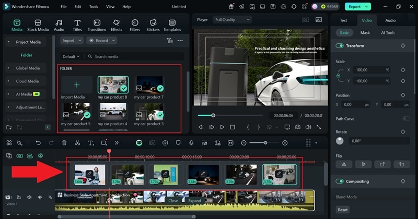This screenshot has width=418, height=219.
Task: Expand the Global Media tree item
Action: [8, 68]
